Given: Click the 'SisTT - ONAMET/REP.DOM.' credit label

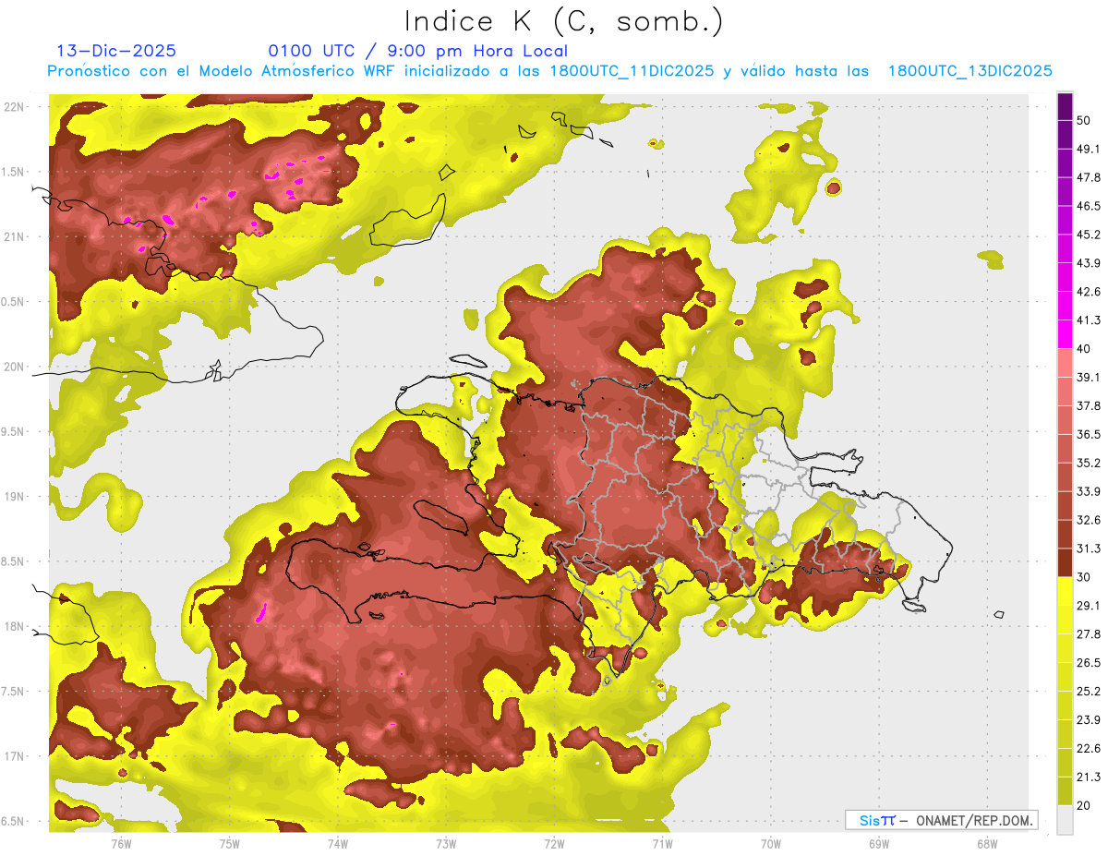Looking at the screenshot, I should pos(942,820).
